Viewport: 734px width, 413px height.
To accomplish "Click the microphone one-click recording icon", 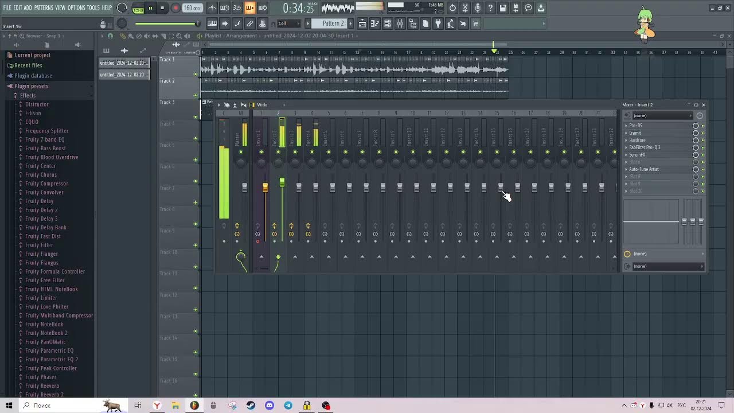I will [x=478, y=8].
